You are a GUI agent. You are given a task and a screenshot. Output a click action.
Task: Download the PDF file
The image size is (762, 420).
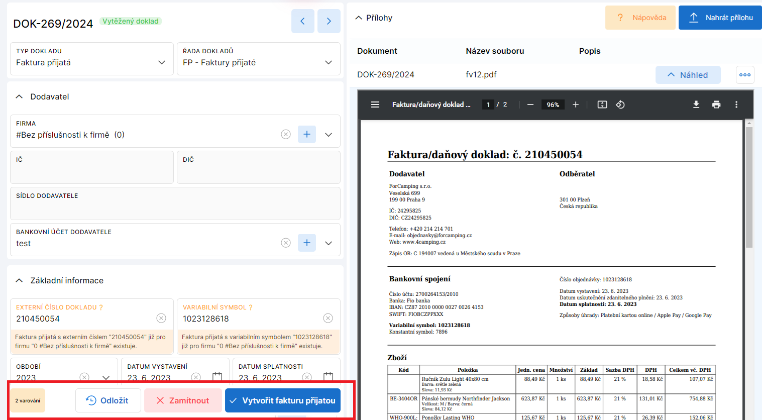click(696, 104)
